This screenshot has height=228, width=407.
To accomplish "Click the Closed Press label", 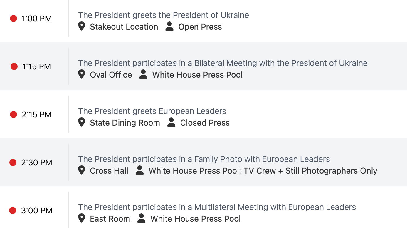I will pyautogui.click(x=205, y=123).
